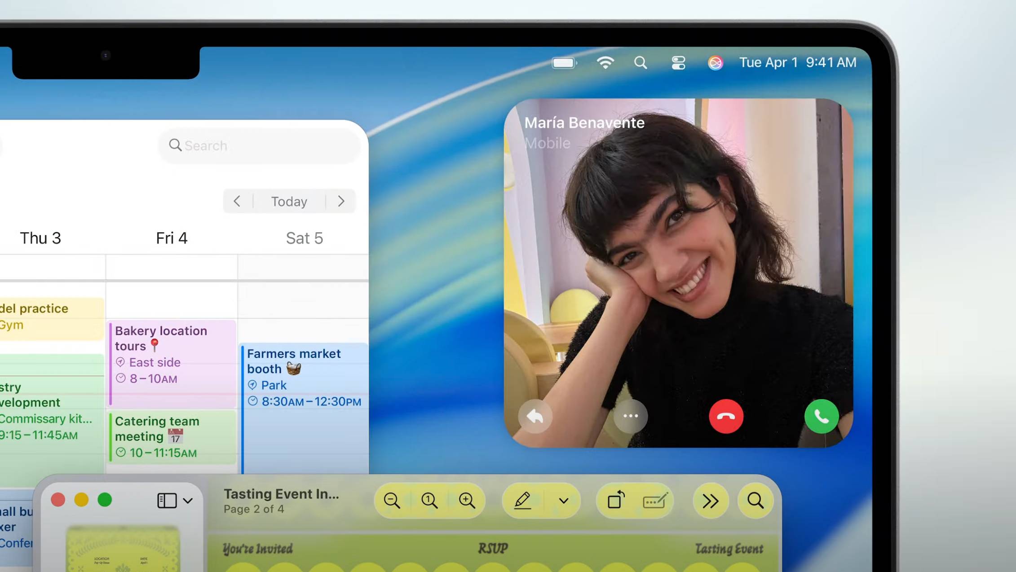Click the Tasting Event In... document title
Image resolution: width=1016 pixels, height=572 pixels.
[281, 494]
